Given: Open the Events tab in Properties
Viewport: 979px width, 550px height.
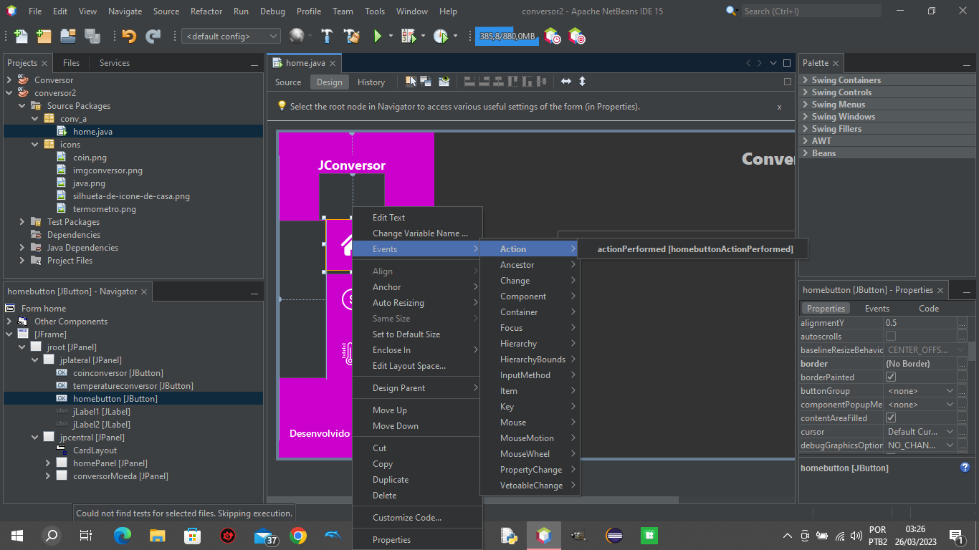Looking at the screenshot, I should [x=877, y=309].
